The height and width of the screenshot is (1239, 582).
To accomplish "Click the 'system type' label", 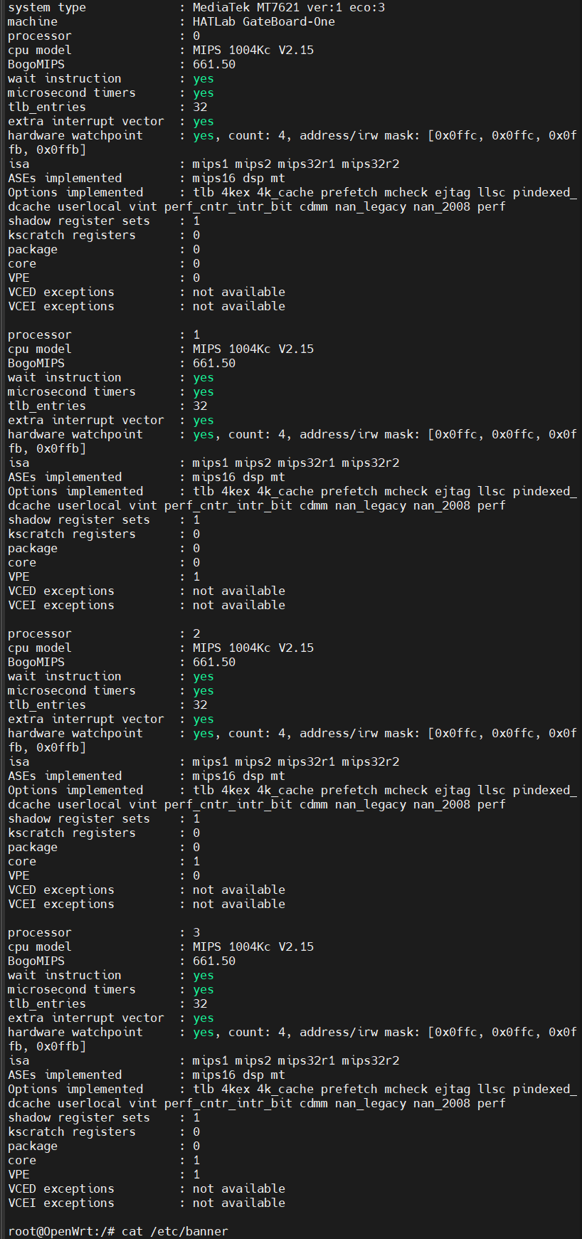I will coord(46,7).
